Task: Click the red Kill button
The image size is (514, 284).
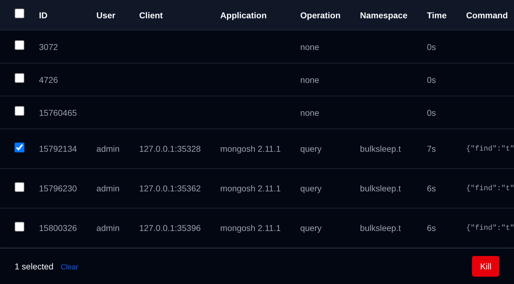Action: click(x=485, y=266)
